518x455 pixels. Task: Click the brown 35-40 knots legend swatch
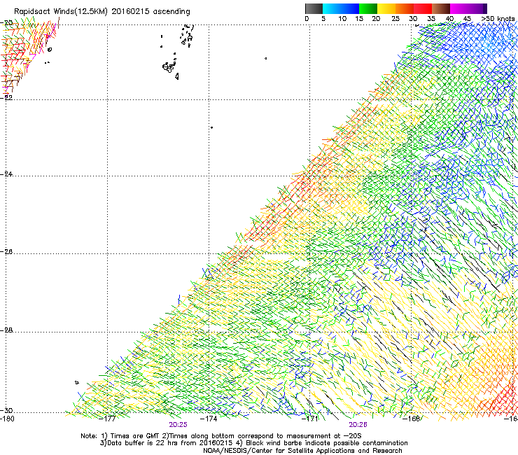click(x=441, y=8)
